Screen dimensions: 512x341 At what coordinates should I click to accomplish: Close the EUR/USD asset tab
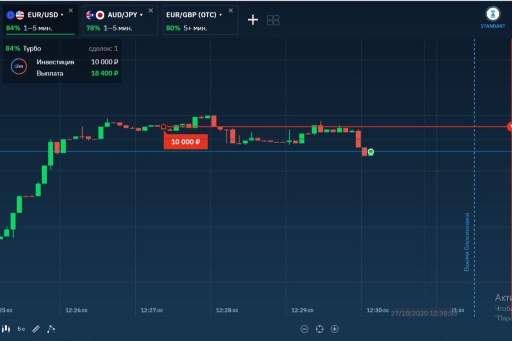[x=70, y=10]
